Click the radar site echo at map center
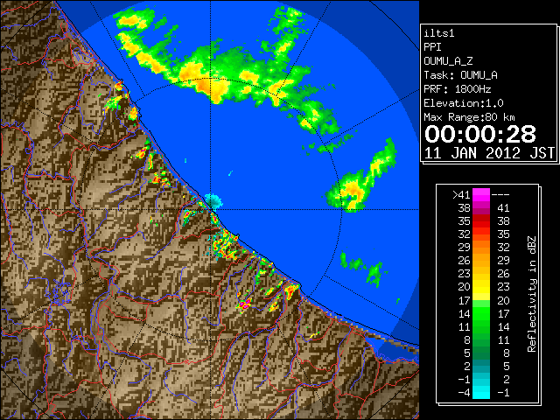The height and width of the screenshot is (420, 560). pyautogui.click(x=213, y=201)
